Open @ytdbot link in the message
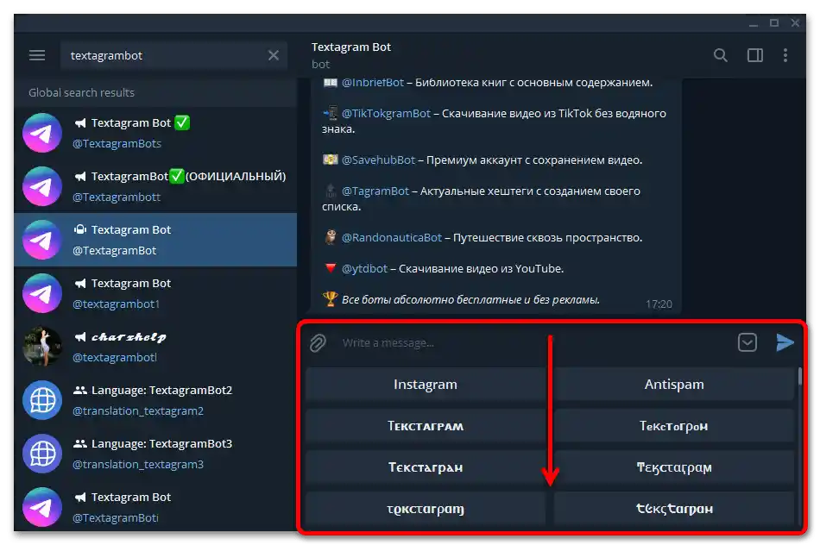This screenshot has width=820, height=545. tap(364, 268)
